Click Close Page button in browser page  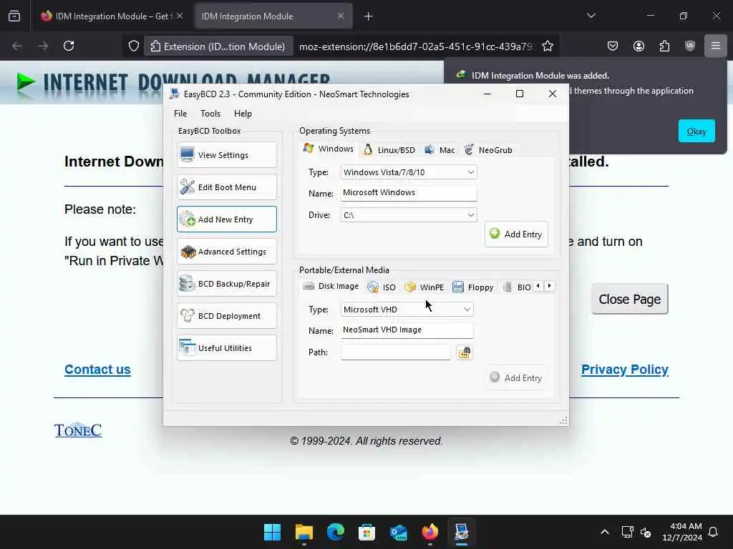630,300
